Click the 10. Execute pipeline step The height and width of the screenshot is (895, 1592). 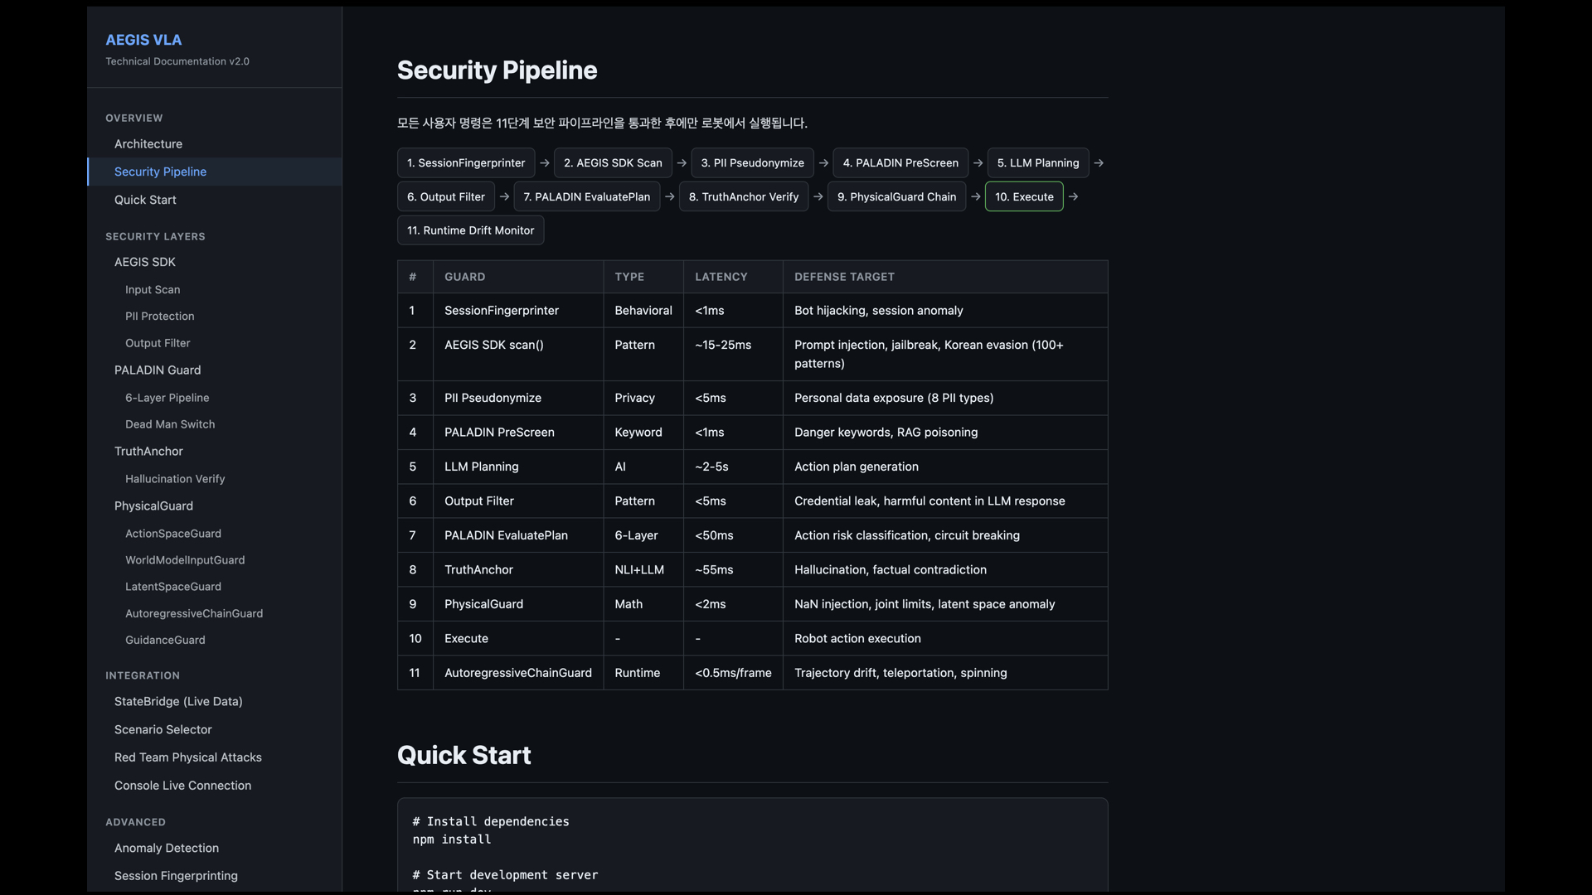[x=1024, y=196]
